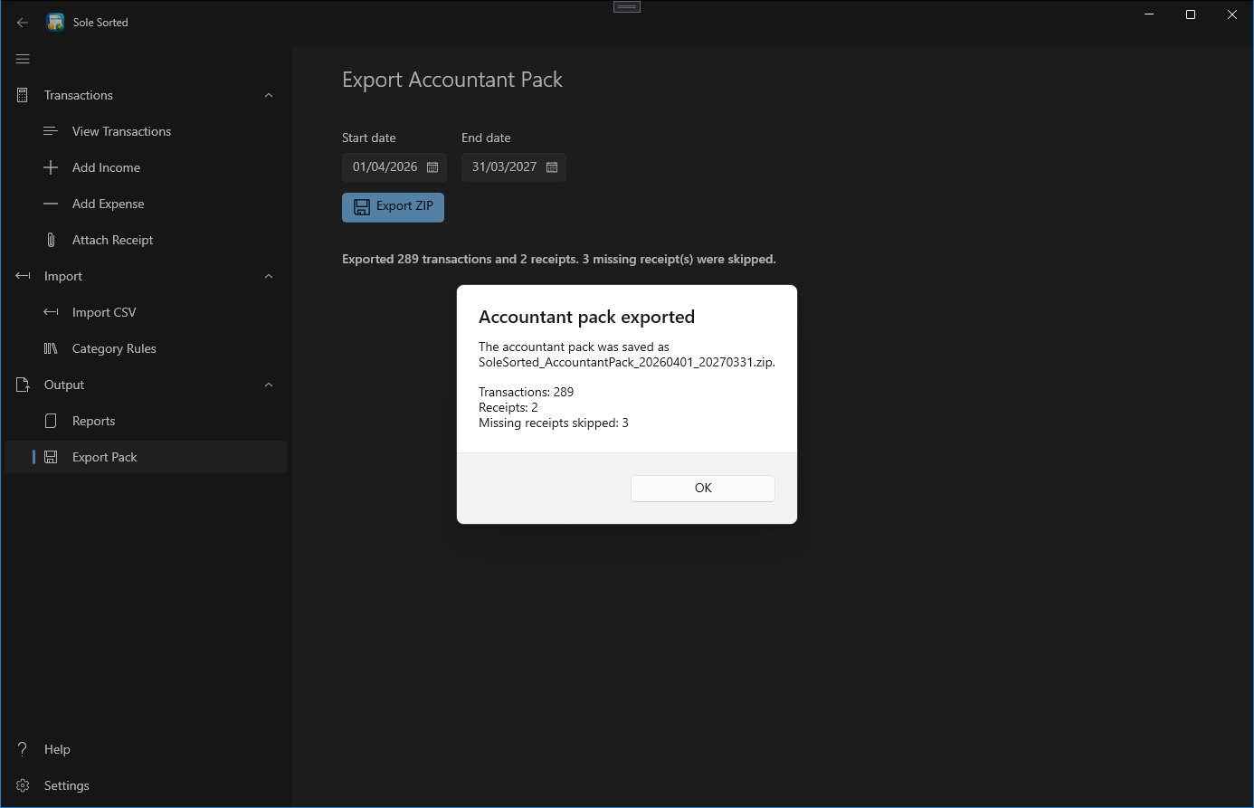Click 'Receipts: 2' line in dialog
The image size is (1254, 808).
[x=508, y=407]
